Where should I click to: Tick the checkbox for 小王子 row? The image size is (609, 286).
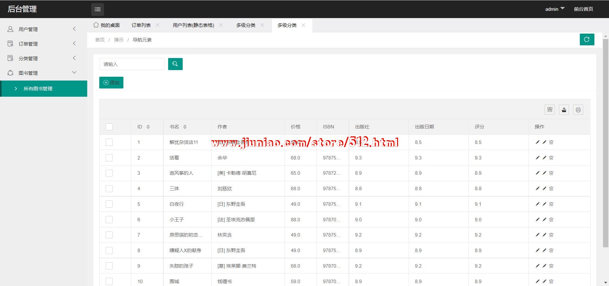[x=109, y=219]
